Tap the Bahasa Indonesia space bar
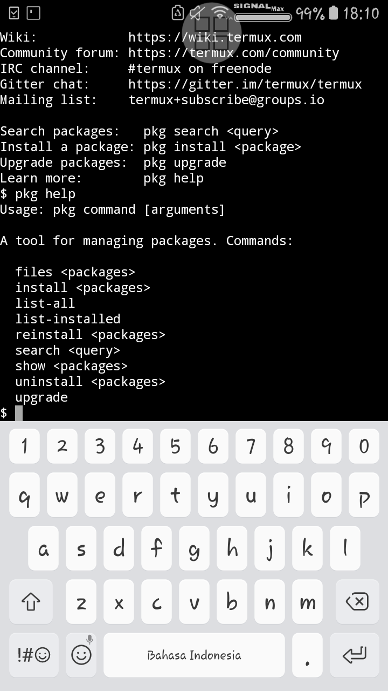This screenshot has width=388, height=691. coord(194,655)
